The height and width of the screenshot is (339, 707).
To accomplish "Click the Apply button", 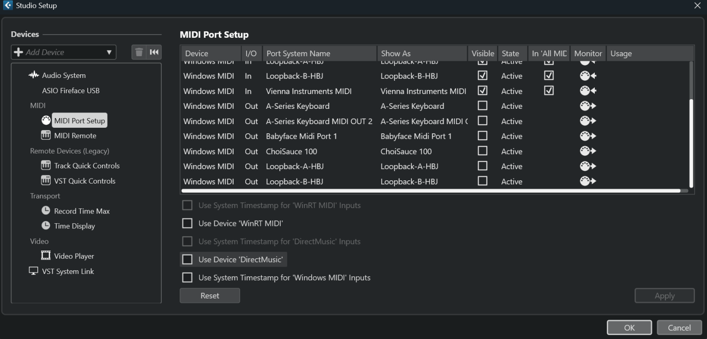I will tap(665, 296).
